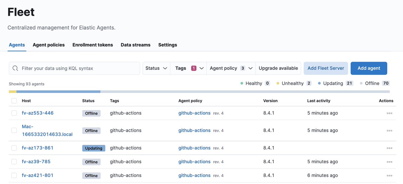Click the Add agent button
Screen dimensions: 403x184
click(x=369, y=68)
